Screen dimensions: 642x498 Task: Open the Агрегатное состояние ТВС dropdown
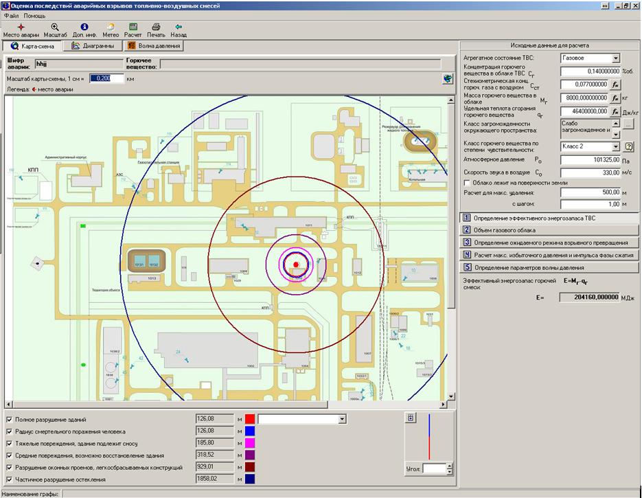(615, 58)
